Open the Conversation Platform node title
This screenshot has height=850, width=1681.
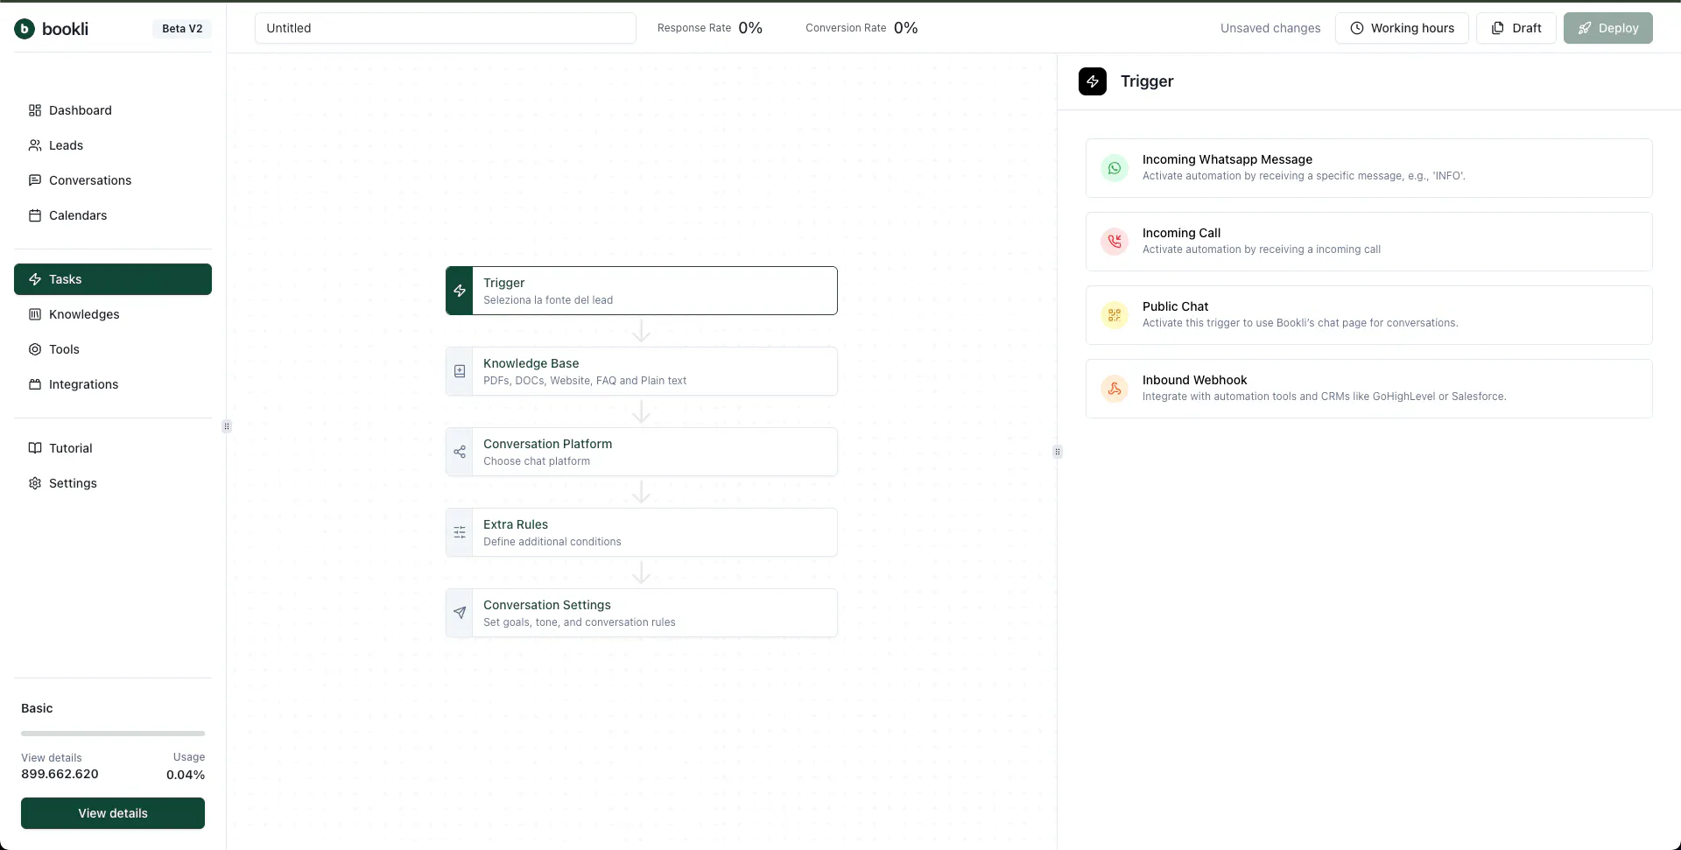coord(548,444)
